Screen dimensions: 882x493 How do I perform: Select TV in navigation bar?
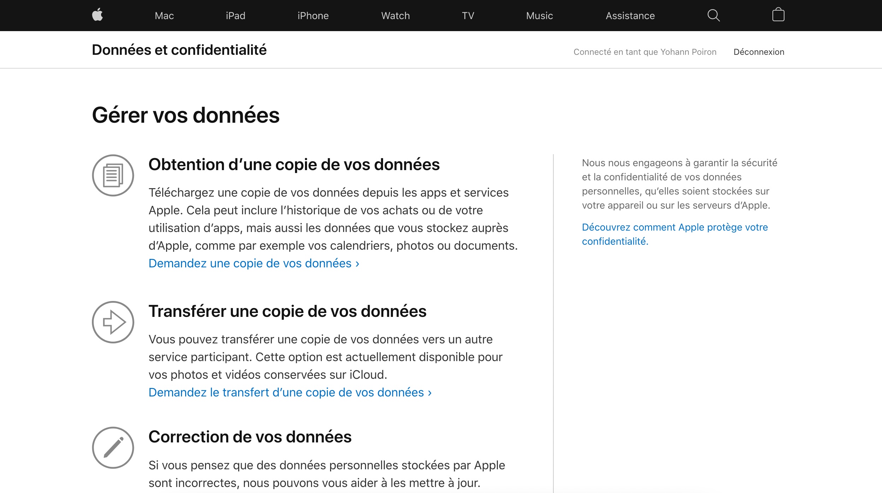468,16
